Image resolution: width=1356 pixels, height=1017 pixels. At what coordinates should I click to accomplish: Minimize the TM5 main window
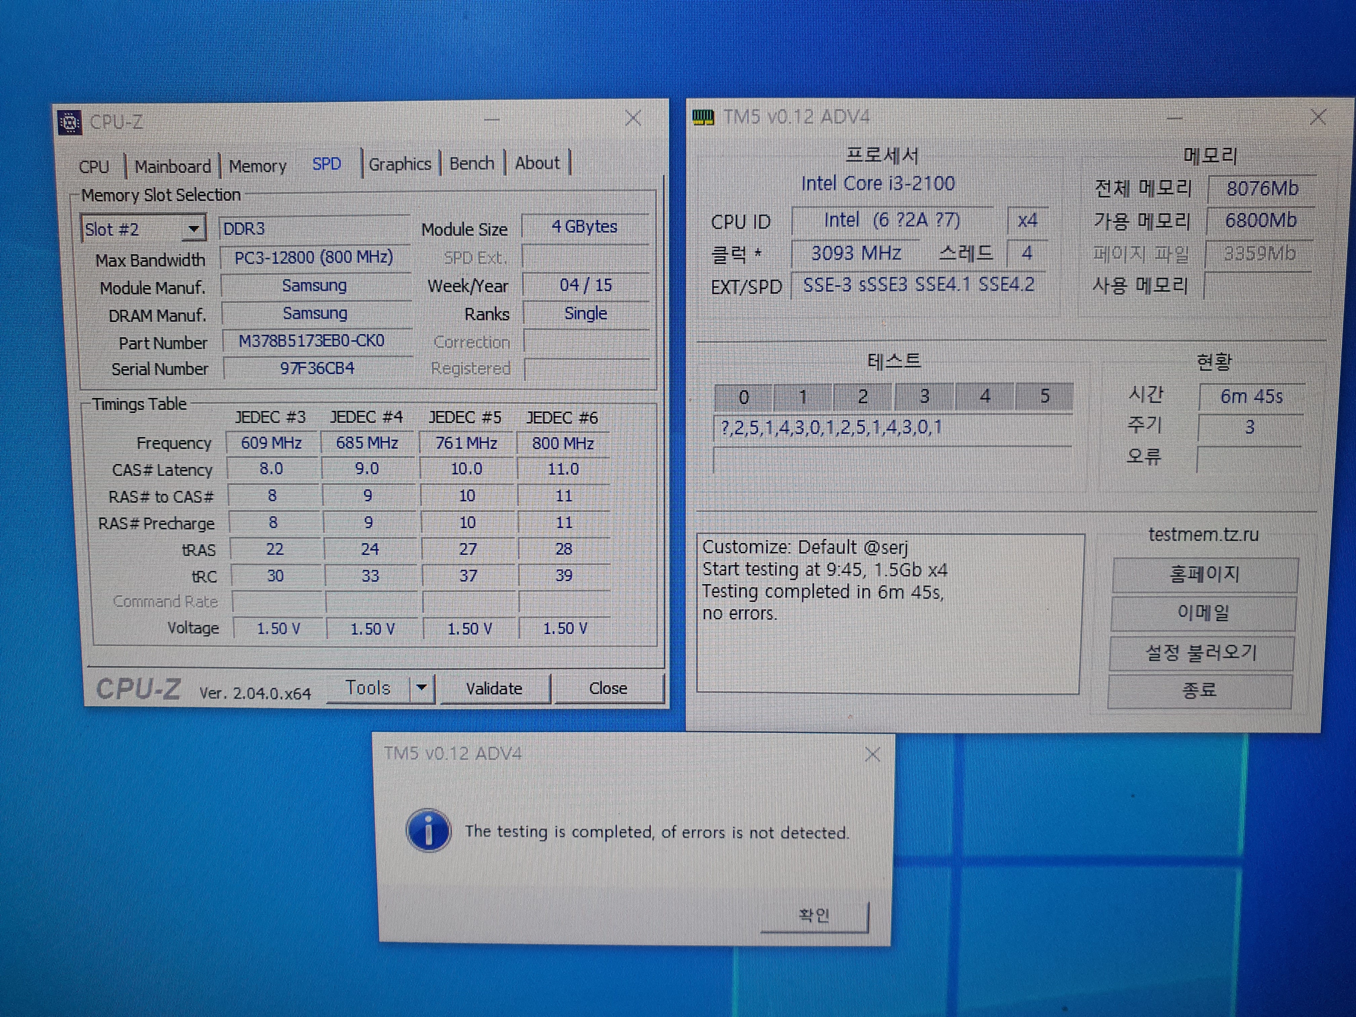(1174, 118)
